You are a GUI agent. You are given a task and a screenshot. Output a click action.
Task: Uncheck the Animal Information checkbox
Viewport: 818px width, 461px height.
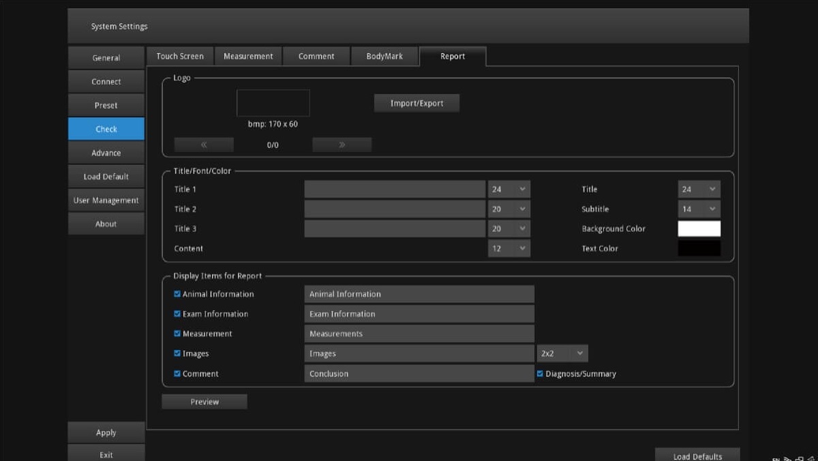[x=178, y=294]
